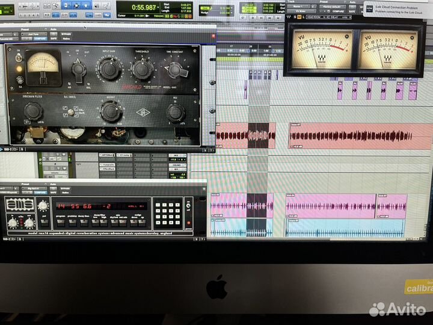The height and width of the screenshot is (325, 433).
Task: Flip the Fairchild ON power toggle switch
Action: click(x=19, y=58)
